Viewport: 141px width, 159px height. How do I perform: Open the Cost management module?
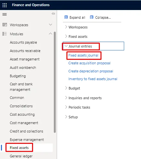(x=24, y=123)
